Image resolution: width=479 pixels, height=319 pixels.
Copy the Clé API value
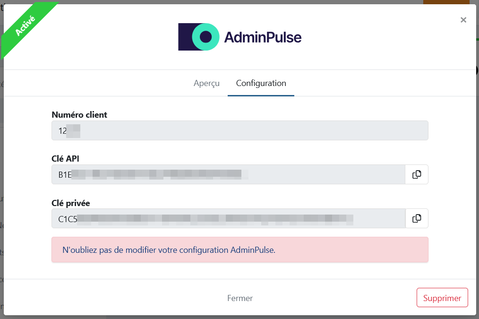(417, 174)
